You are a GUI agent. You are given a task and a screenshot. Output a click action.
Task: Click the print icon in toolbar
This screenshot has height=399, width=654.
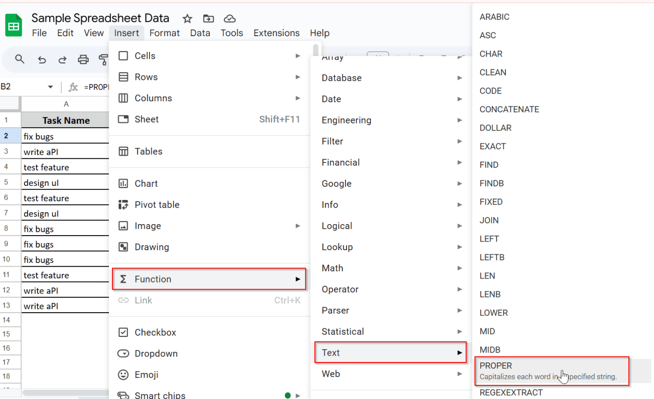click(x=83, y=60)
